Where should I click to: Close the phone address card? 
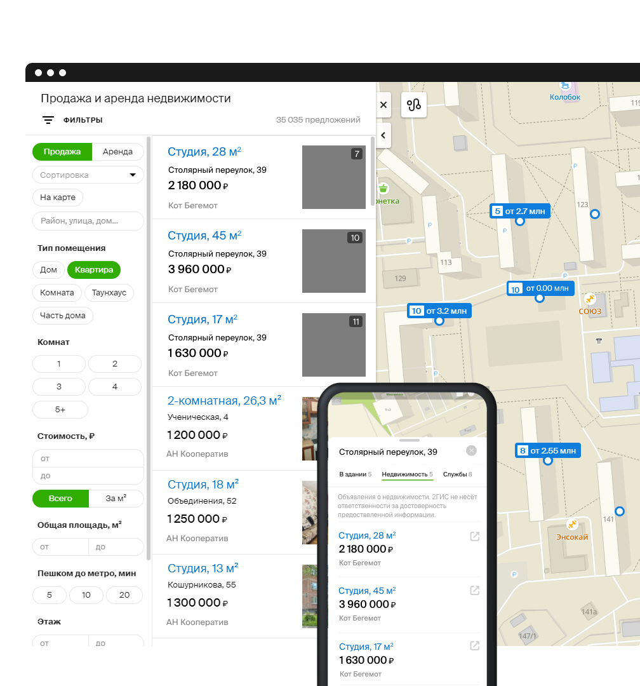point(471,451)
